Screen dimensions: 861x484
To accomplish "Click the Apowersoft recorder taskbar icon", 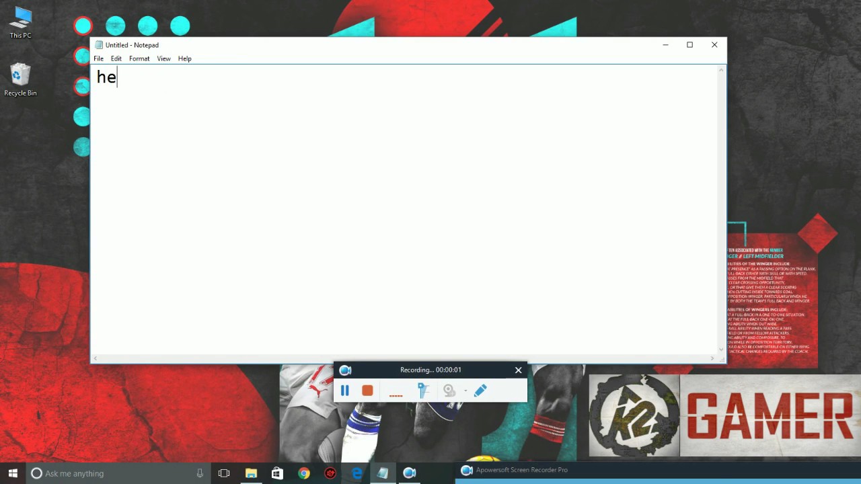I will point(409,473).
